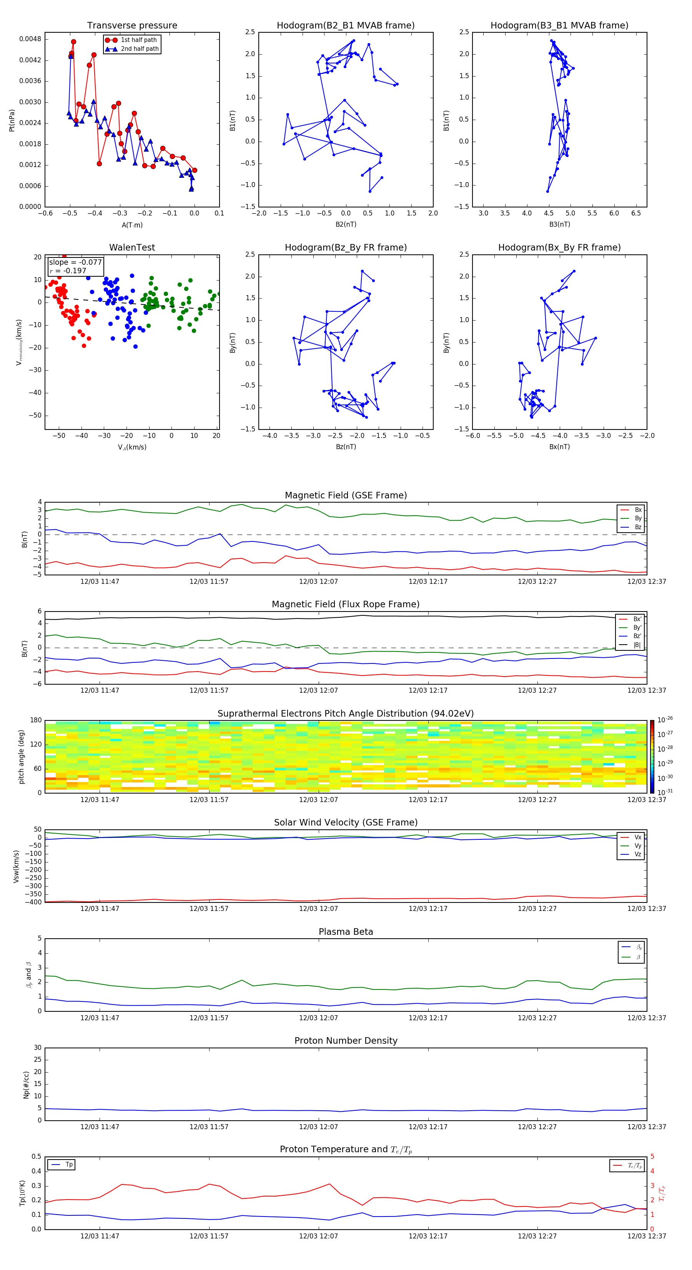Click the 'Vsw(km/s)' y-axis label
This screenshot has height=1270, width=692.
[16, 866]
